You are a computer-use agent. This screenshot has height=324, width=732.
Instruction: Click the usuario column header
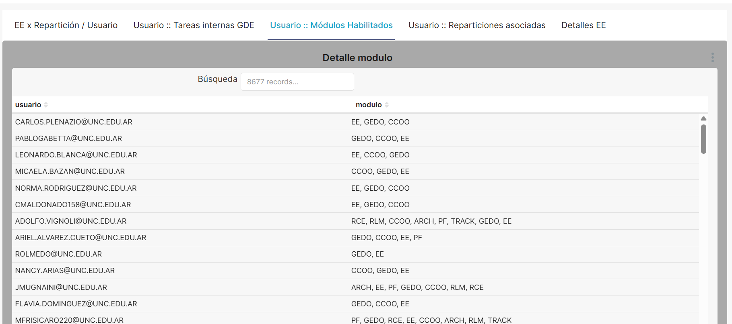(28, 105)
